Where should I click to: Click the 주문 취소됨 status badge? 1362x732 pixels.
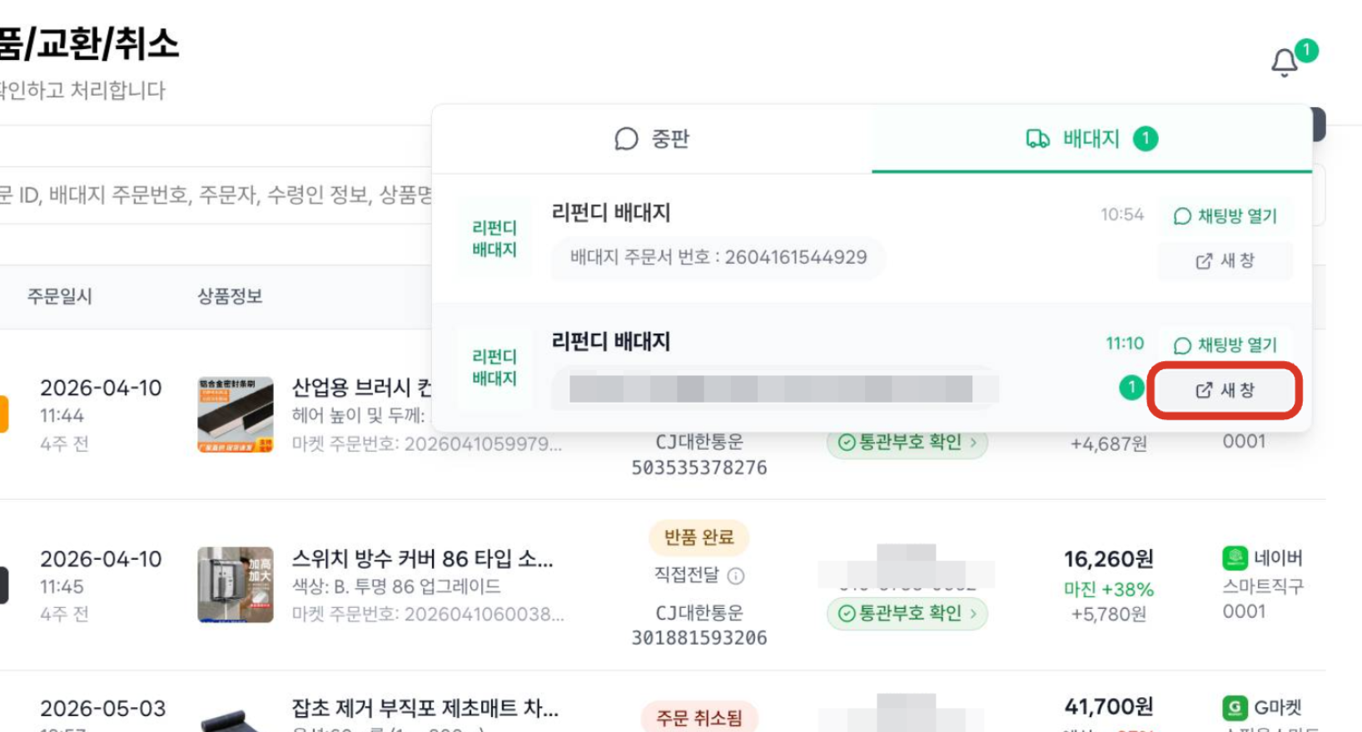pos(699,718)
